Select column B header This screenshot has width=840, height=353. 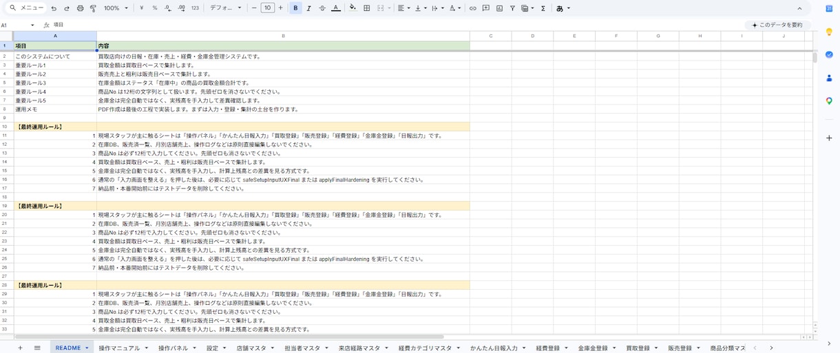tap(283, 36)
